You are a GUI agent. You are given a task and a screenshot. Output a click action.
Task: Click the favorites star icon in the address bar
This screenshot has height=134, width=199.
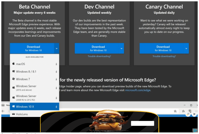click(175, 111)
